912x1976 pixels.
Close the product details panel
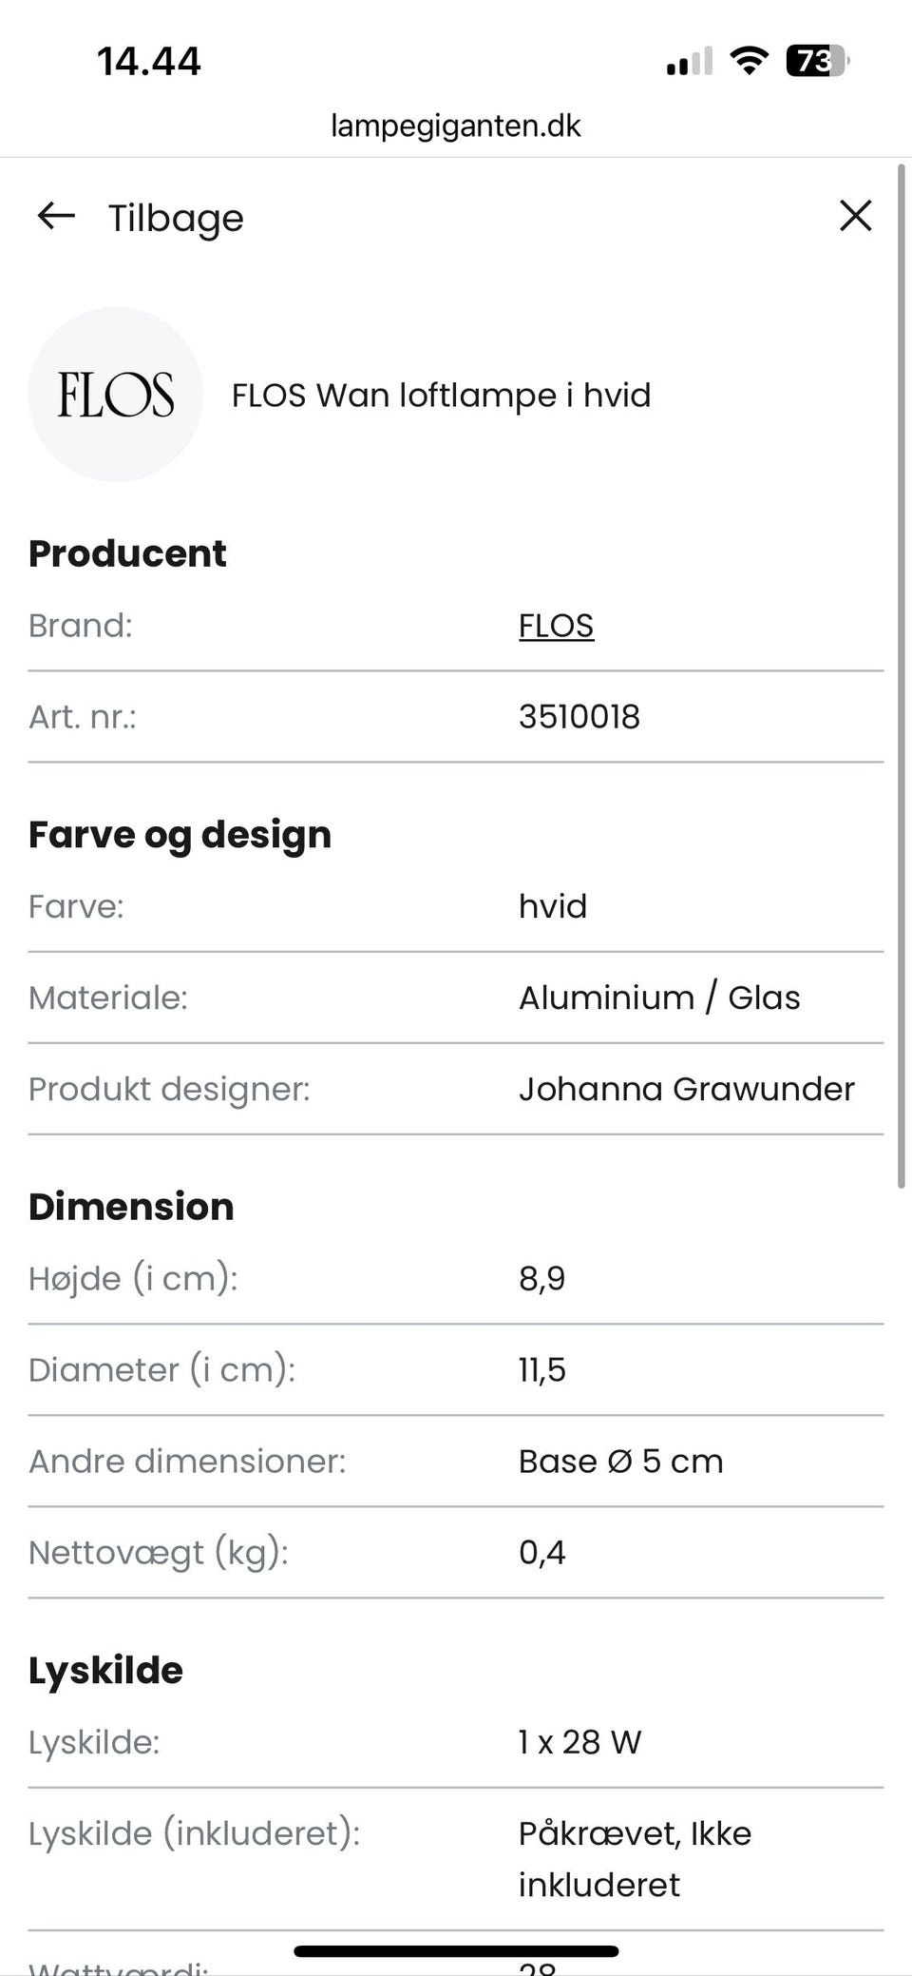[855, 216]
